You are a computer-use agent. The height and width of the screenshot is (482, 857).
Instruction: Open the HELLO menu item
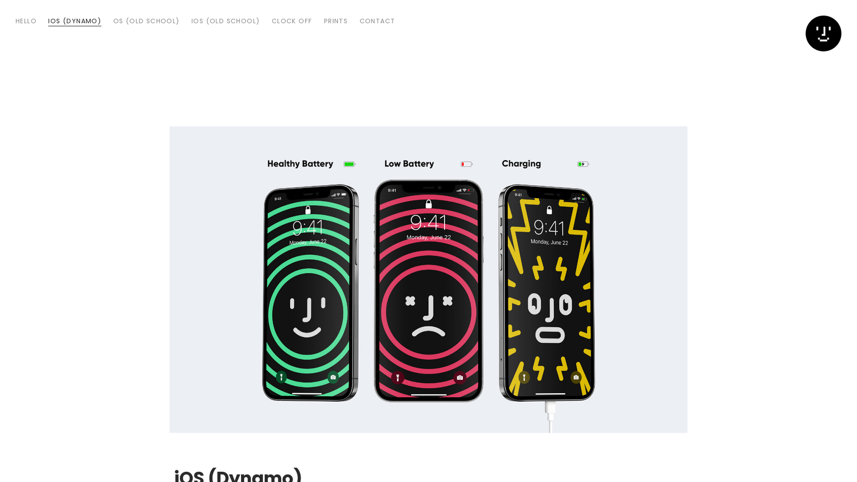click(x=26, y=21)
